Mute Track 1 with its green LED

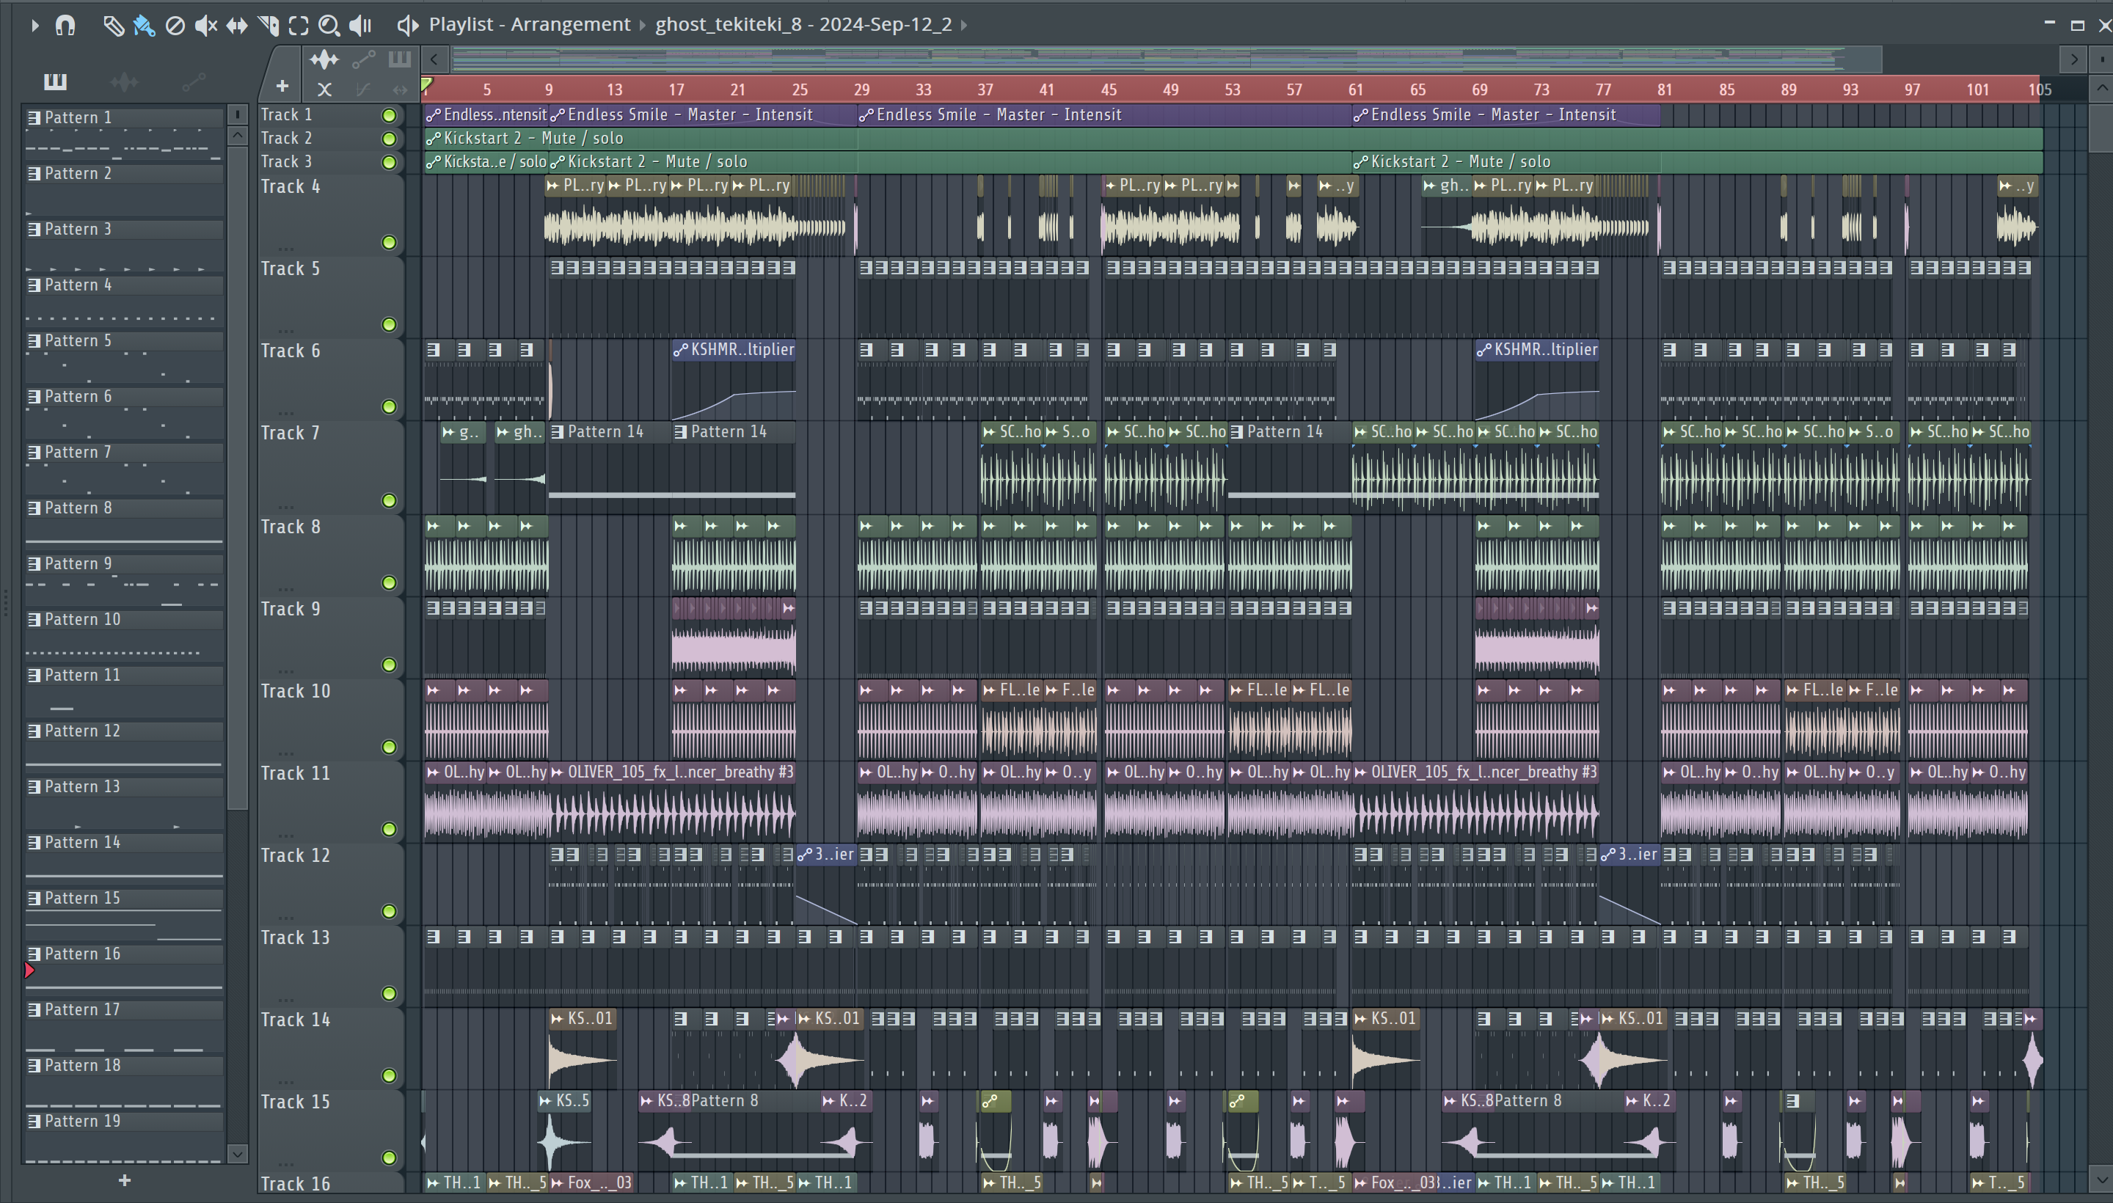pos(388,115)
